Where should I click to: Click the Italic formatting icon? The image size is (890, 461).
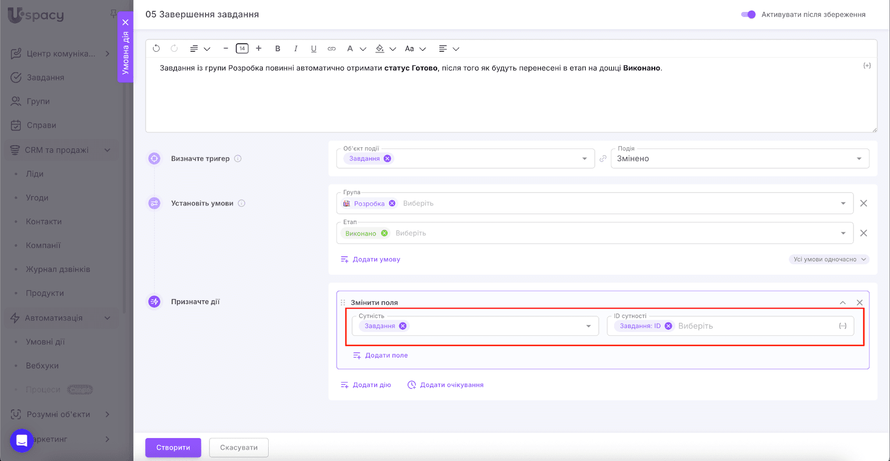click(296, 49)
